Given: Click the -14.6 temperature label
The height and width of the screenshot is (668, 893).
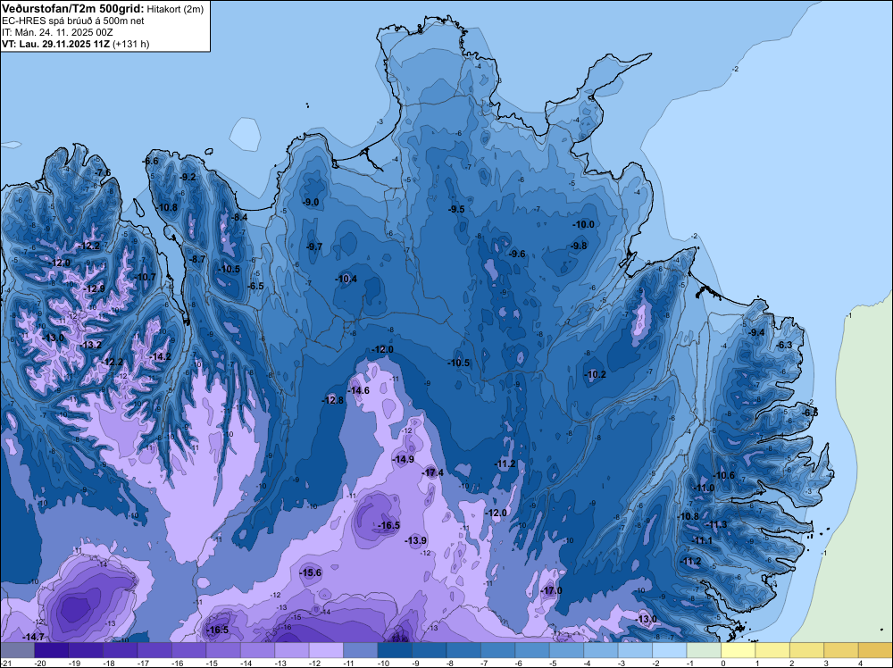Looking at the screenshot, I should click(x=358, y=390).
